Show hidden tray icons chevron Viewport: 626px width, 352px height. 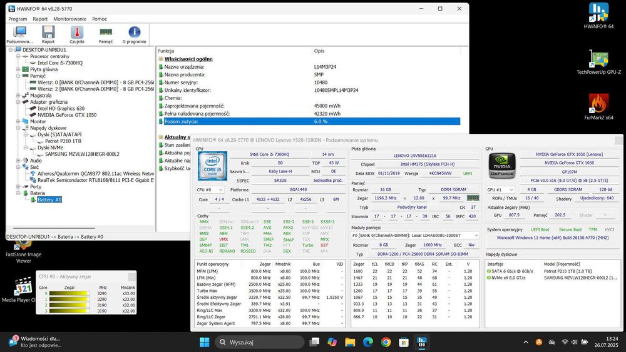pos(526,342)
